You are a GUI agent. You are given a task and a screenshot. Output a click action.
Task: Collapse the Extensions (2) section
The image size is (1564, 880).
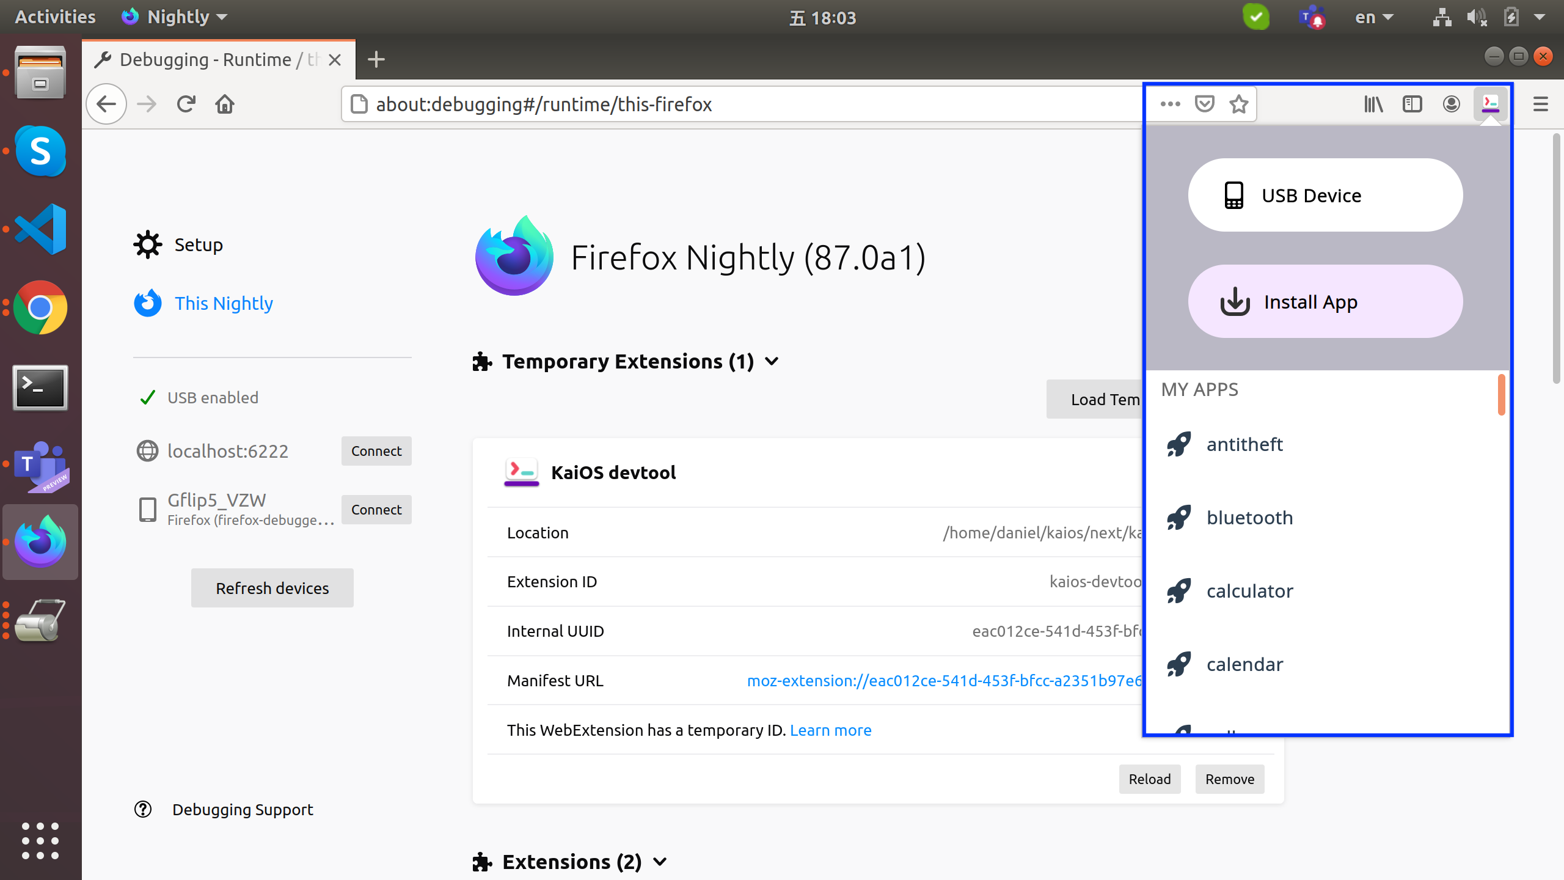[660, 862]
